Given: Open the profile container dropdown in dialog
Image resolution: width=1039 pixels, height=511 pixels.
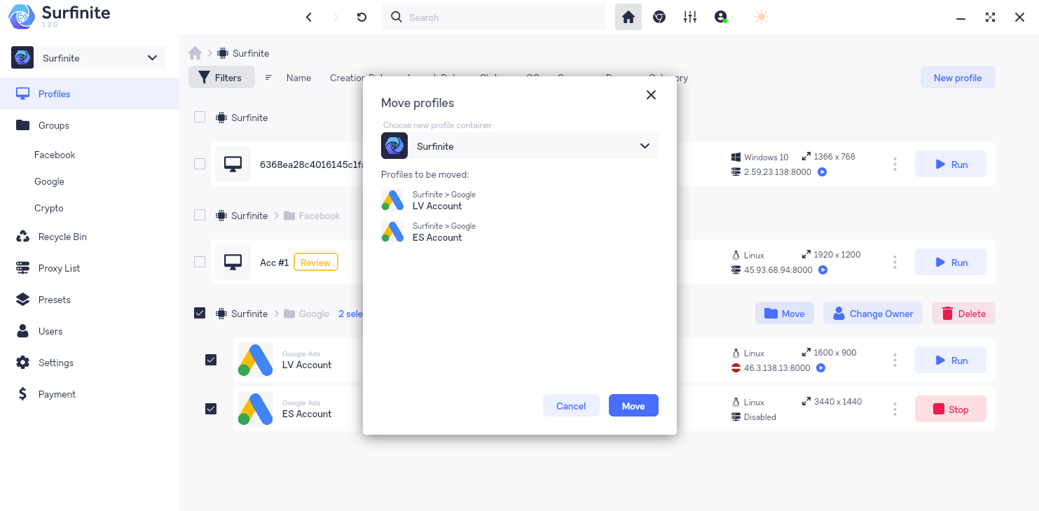Looking at the screenshot, I should click(x=520, y=146).
